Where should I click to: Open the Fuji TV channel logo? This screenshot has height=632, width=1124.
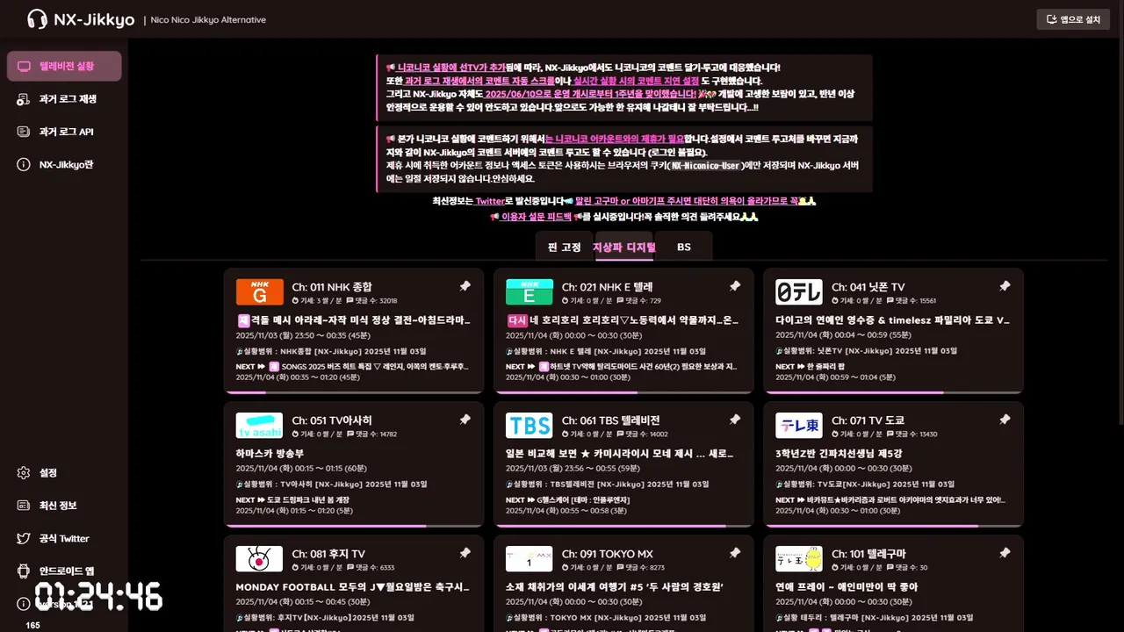[260, 559]
